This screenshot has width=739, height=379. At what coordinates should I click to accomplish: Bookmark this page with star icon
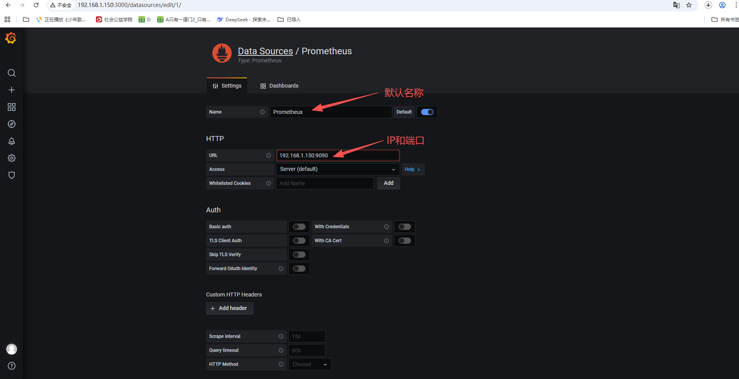(689, 5)
